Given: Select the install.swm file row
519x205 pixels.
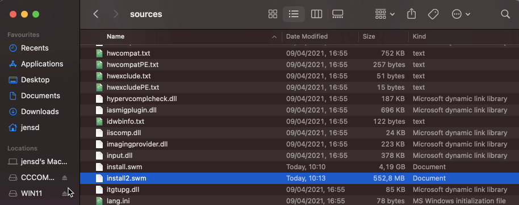Looking at the screenshot, I should [300, 167].
